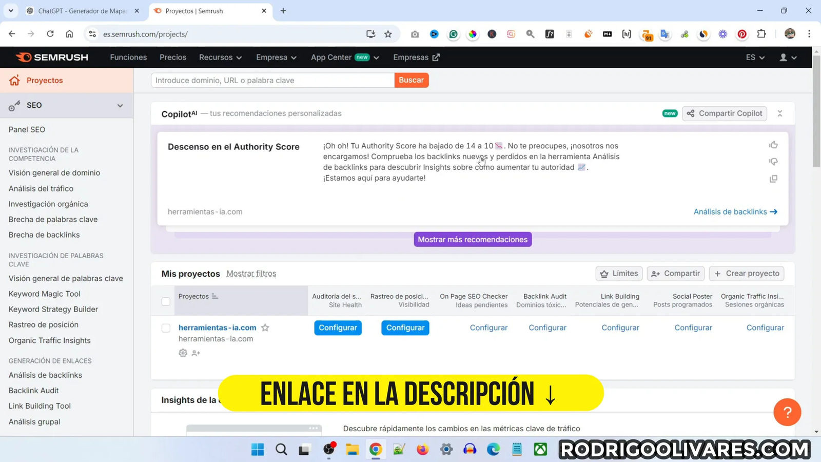Open Google Chrome from the taskbar
821x462 pixels.
coord(375,449)
